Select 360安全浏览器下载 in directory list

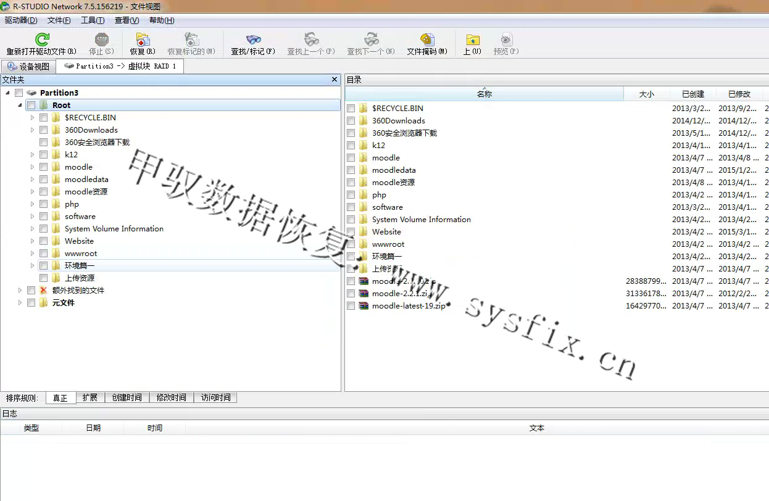click(x=404, y=133)
